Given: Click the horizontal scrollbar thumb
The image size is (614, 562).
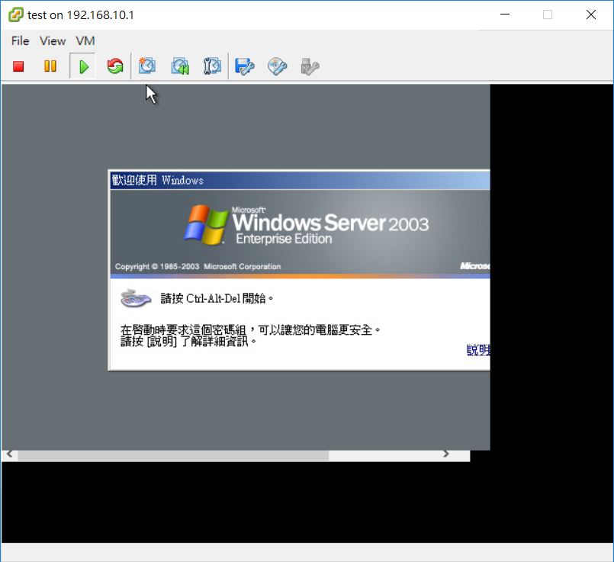Looking at the screenshot, I should (173, 454).
